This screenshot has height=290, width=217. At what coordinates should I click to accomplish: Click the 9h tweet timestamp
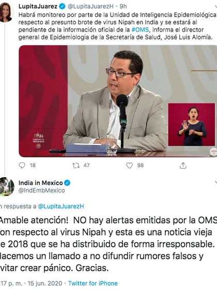coord(123,6)
